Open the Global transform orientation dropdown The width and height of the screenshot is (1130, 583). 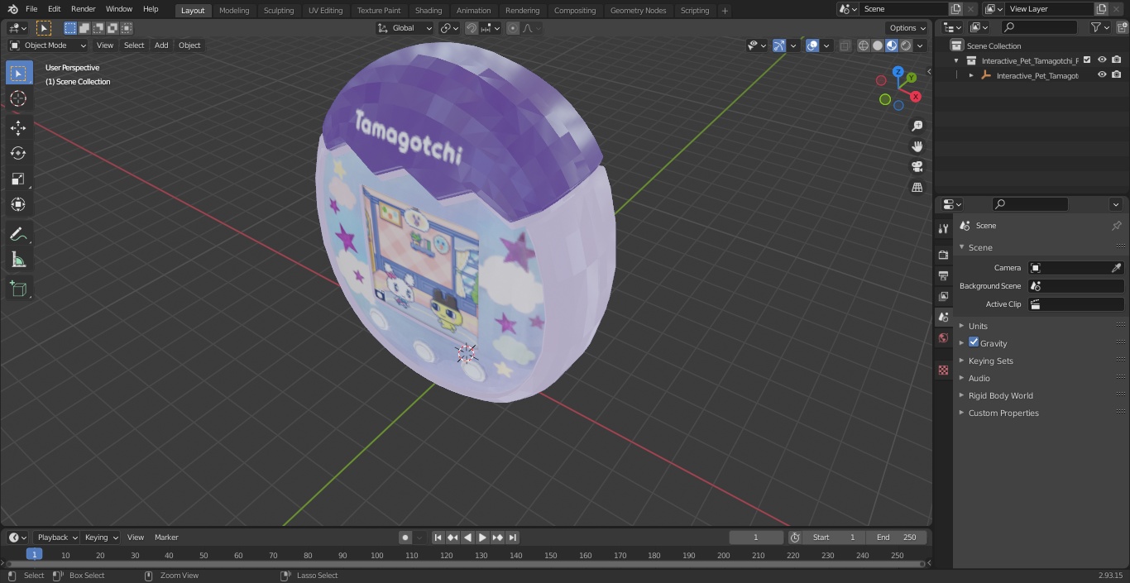(405, 28)
